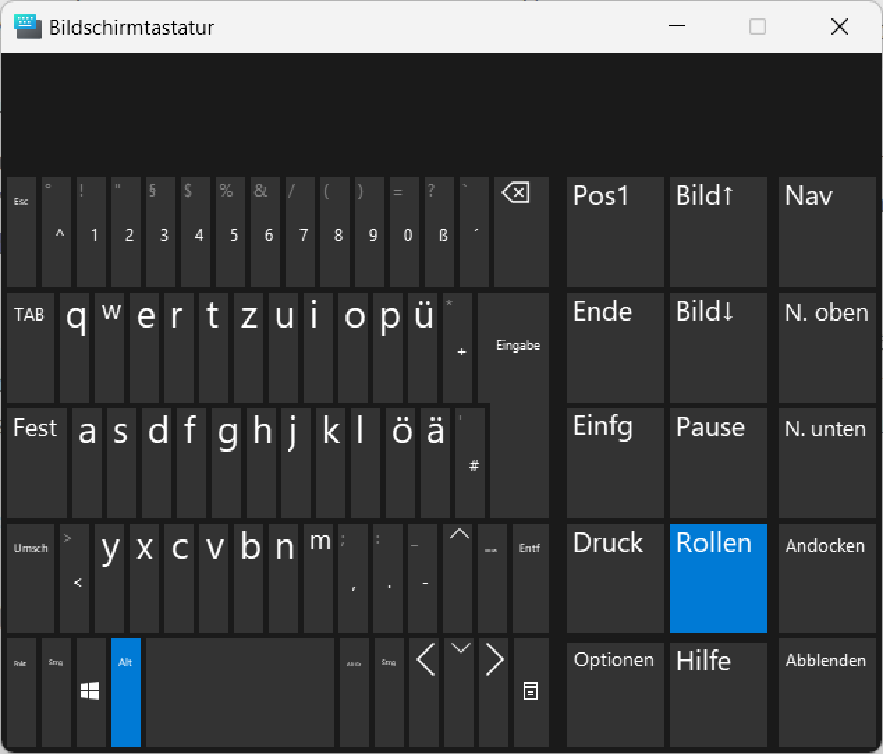The image size is (883, 754).
Task: Toggle the Strg key next to Fnkt
Action: pos(56,693)
